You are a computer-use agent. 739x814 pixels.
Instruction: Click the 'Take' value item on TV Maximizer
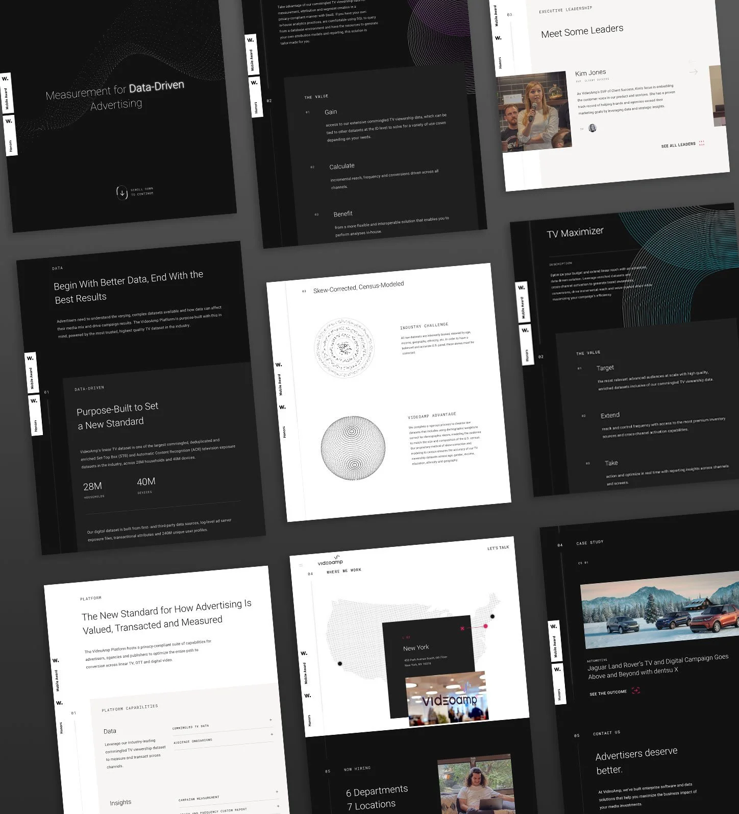coord(611,463)
